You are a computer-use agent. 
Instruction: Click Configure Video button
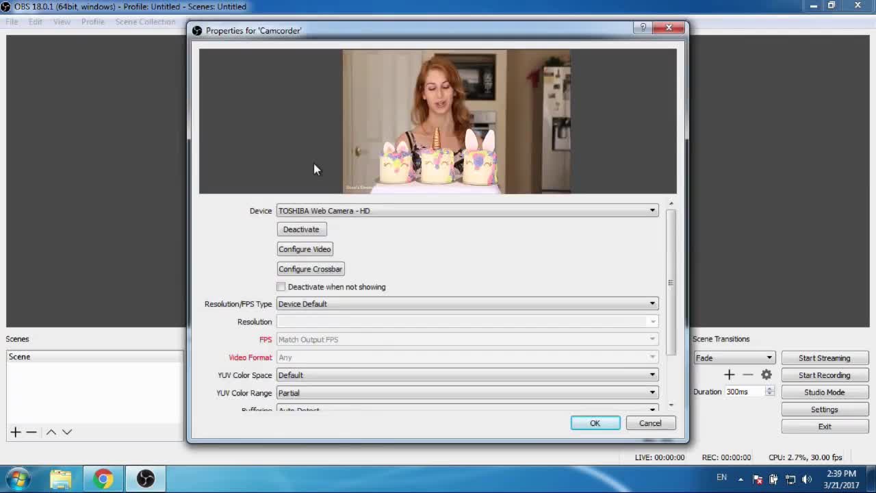pos(305,249)
